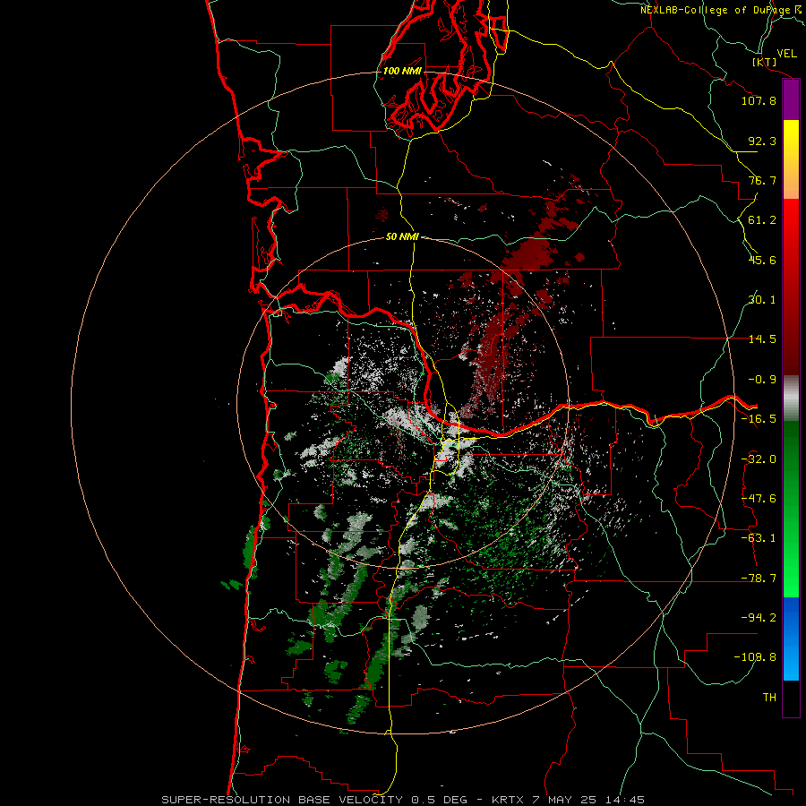Click the 107.8 velocity scale value
The image size is (806, 806).
759,100
